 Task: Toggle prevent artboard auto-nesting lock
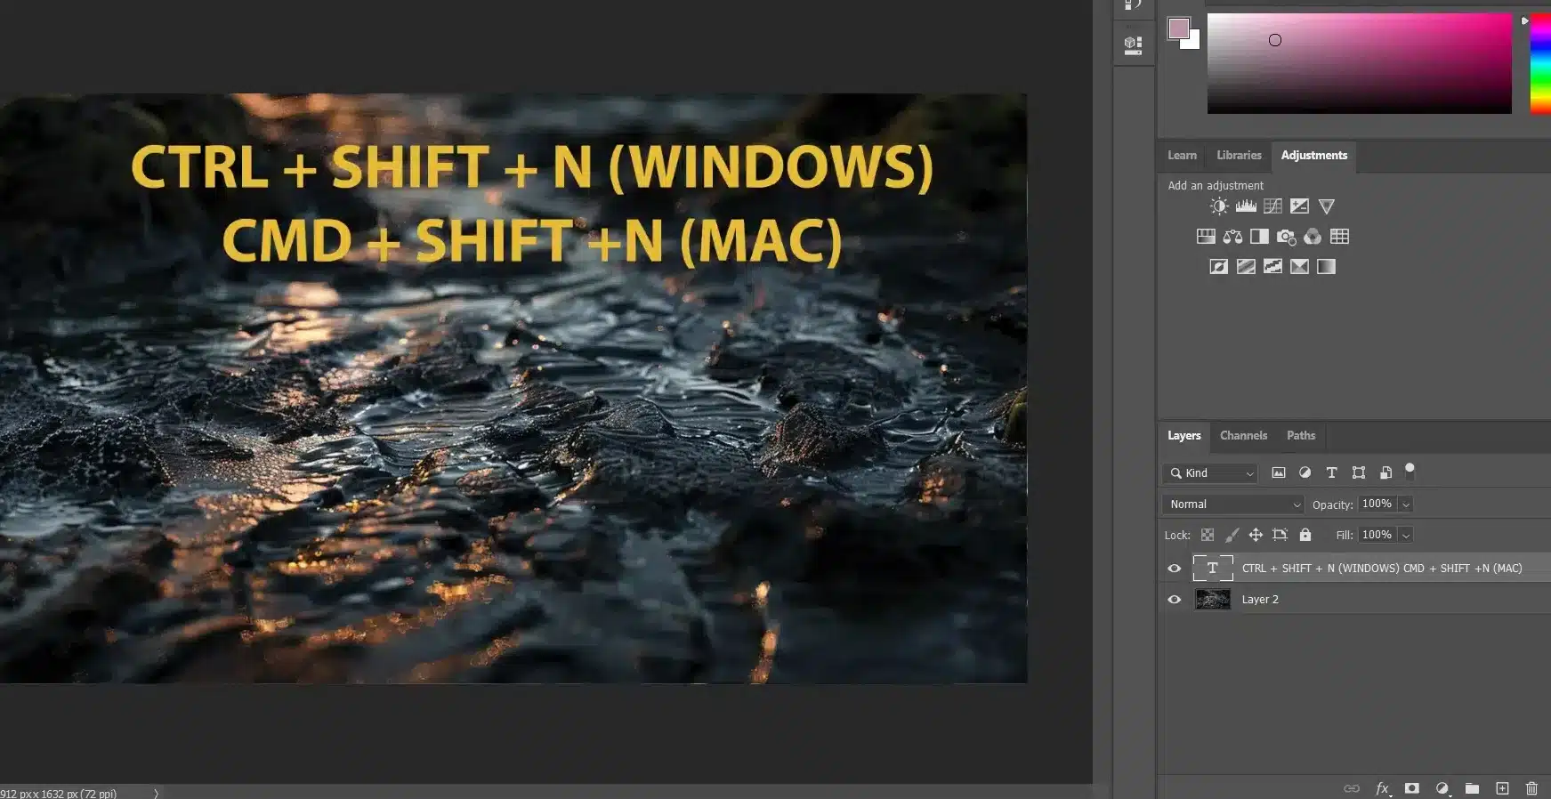[1280, 535]
